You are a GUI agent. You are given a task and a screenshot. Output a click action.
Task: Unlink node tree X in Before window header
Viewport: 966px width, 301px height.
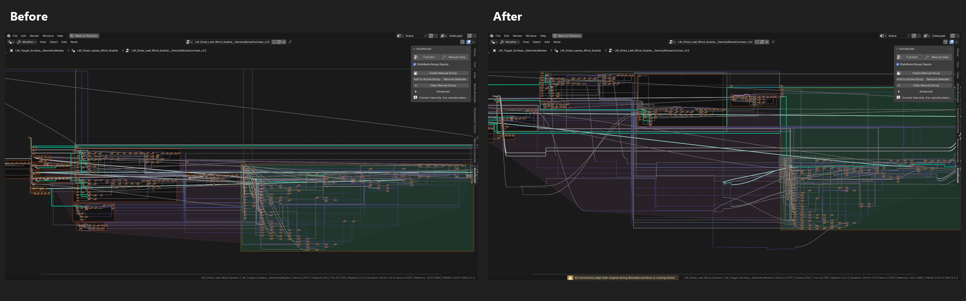point(284,42)
